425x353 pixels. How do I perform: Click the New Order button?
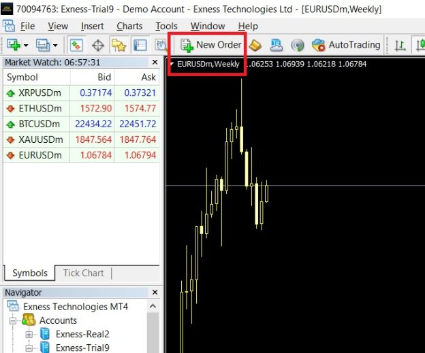tap(211, 45)
